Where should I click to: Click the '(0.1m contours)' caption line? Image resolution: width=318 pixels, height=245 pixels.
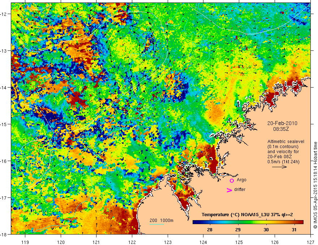[283, 147]
